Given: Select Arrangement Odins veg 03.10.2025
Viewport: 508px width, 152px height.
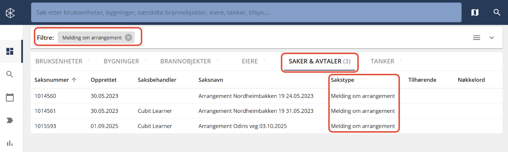Looking at the screenshot, I should (243, 126).
